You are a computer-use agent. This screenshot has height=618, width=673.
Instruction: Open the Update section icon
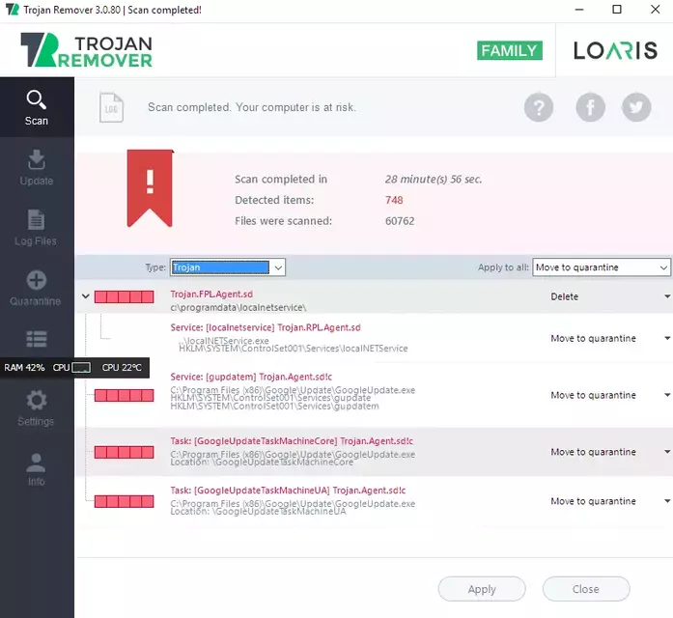(37, 160)
